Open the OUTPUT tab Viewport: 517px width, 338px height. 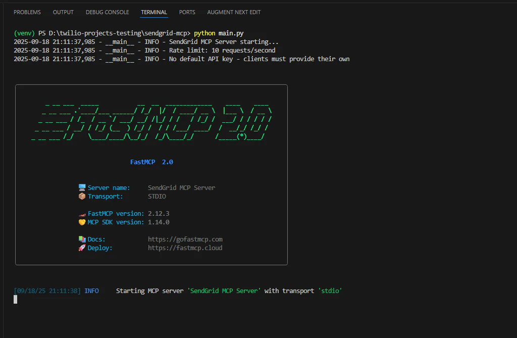[63, 12]
